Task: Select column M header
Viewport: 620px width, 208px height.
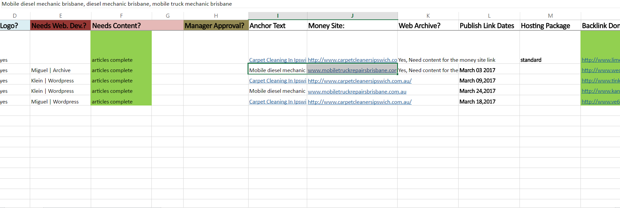Action: point(550,16)
